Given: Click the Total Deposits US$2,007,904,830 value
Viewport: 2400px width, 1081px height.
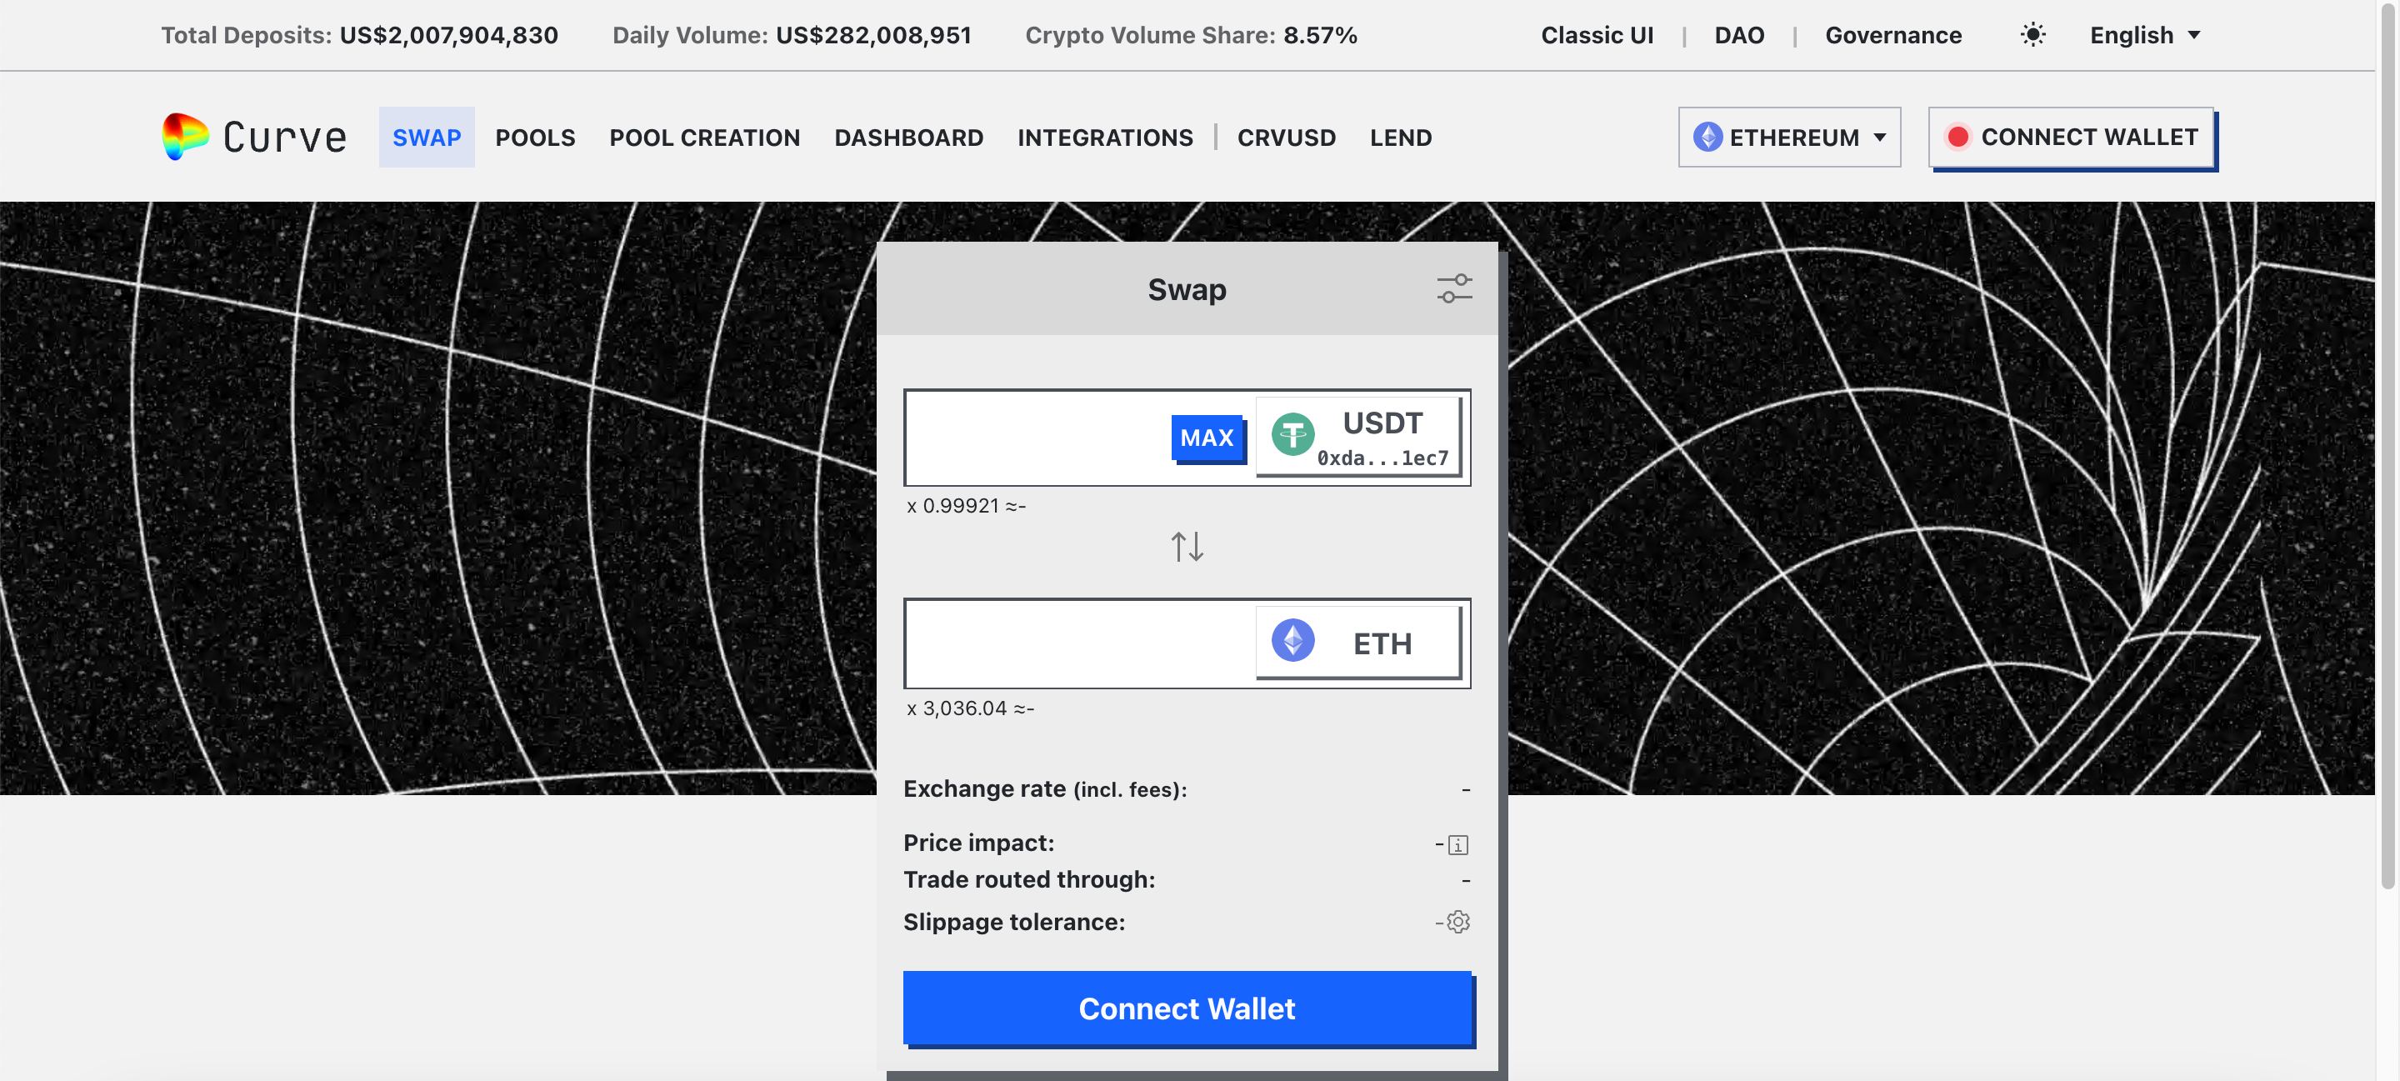Looking at the screenshot, I should 448,35.
